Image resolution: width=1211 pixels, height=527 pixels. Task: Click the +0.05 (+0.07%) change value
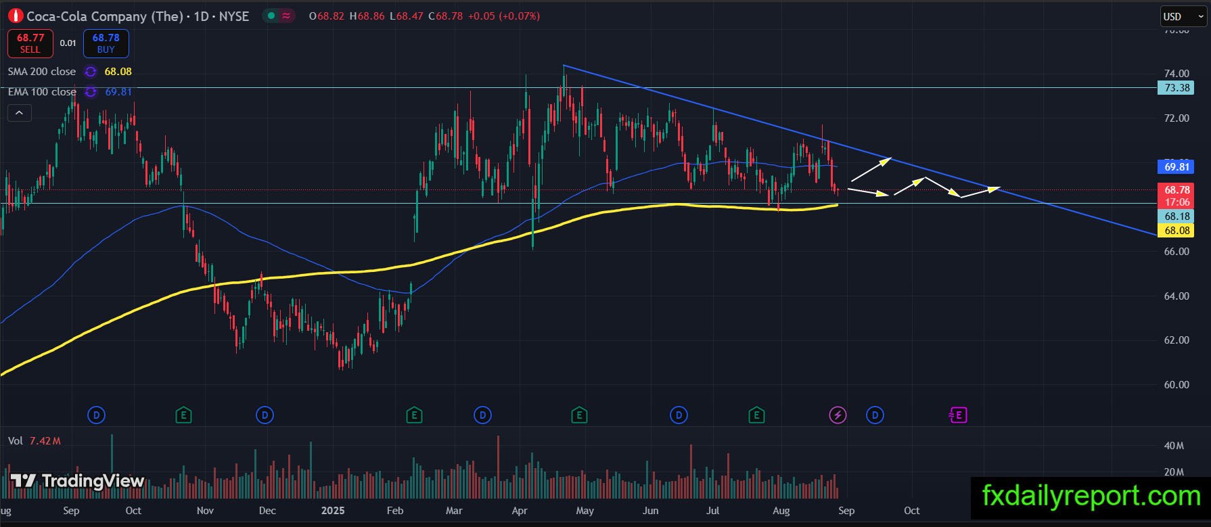(x=504, y=16)
